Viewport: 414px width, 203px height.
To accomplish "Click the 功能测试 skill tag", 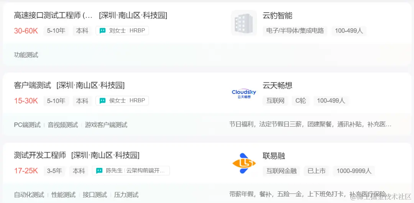I will click(x=26, y=55).
